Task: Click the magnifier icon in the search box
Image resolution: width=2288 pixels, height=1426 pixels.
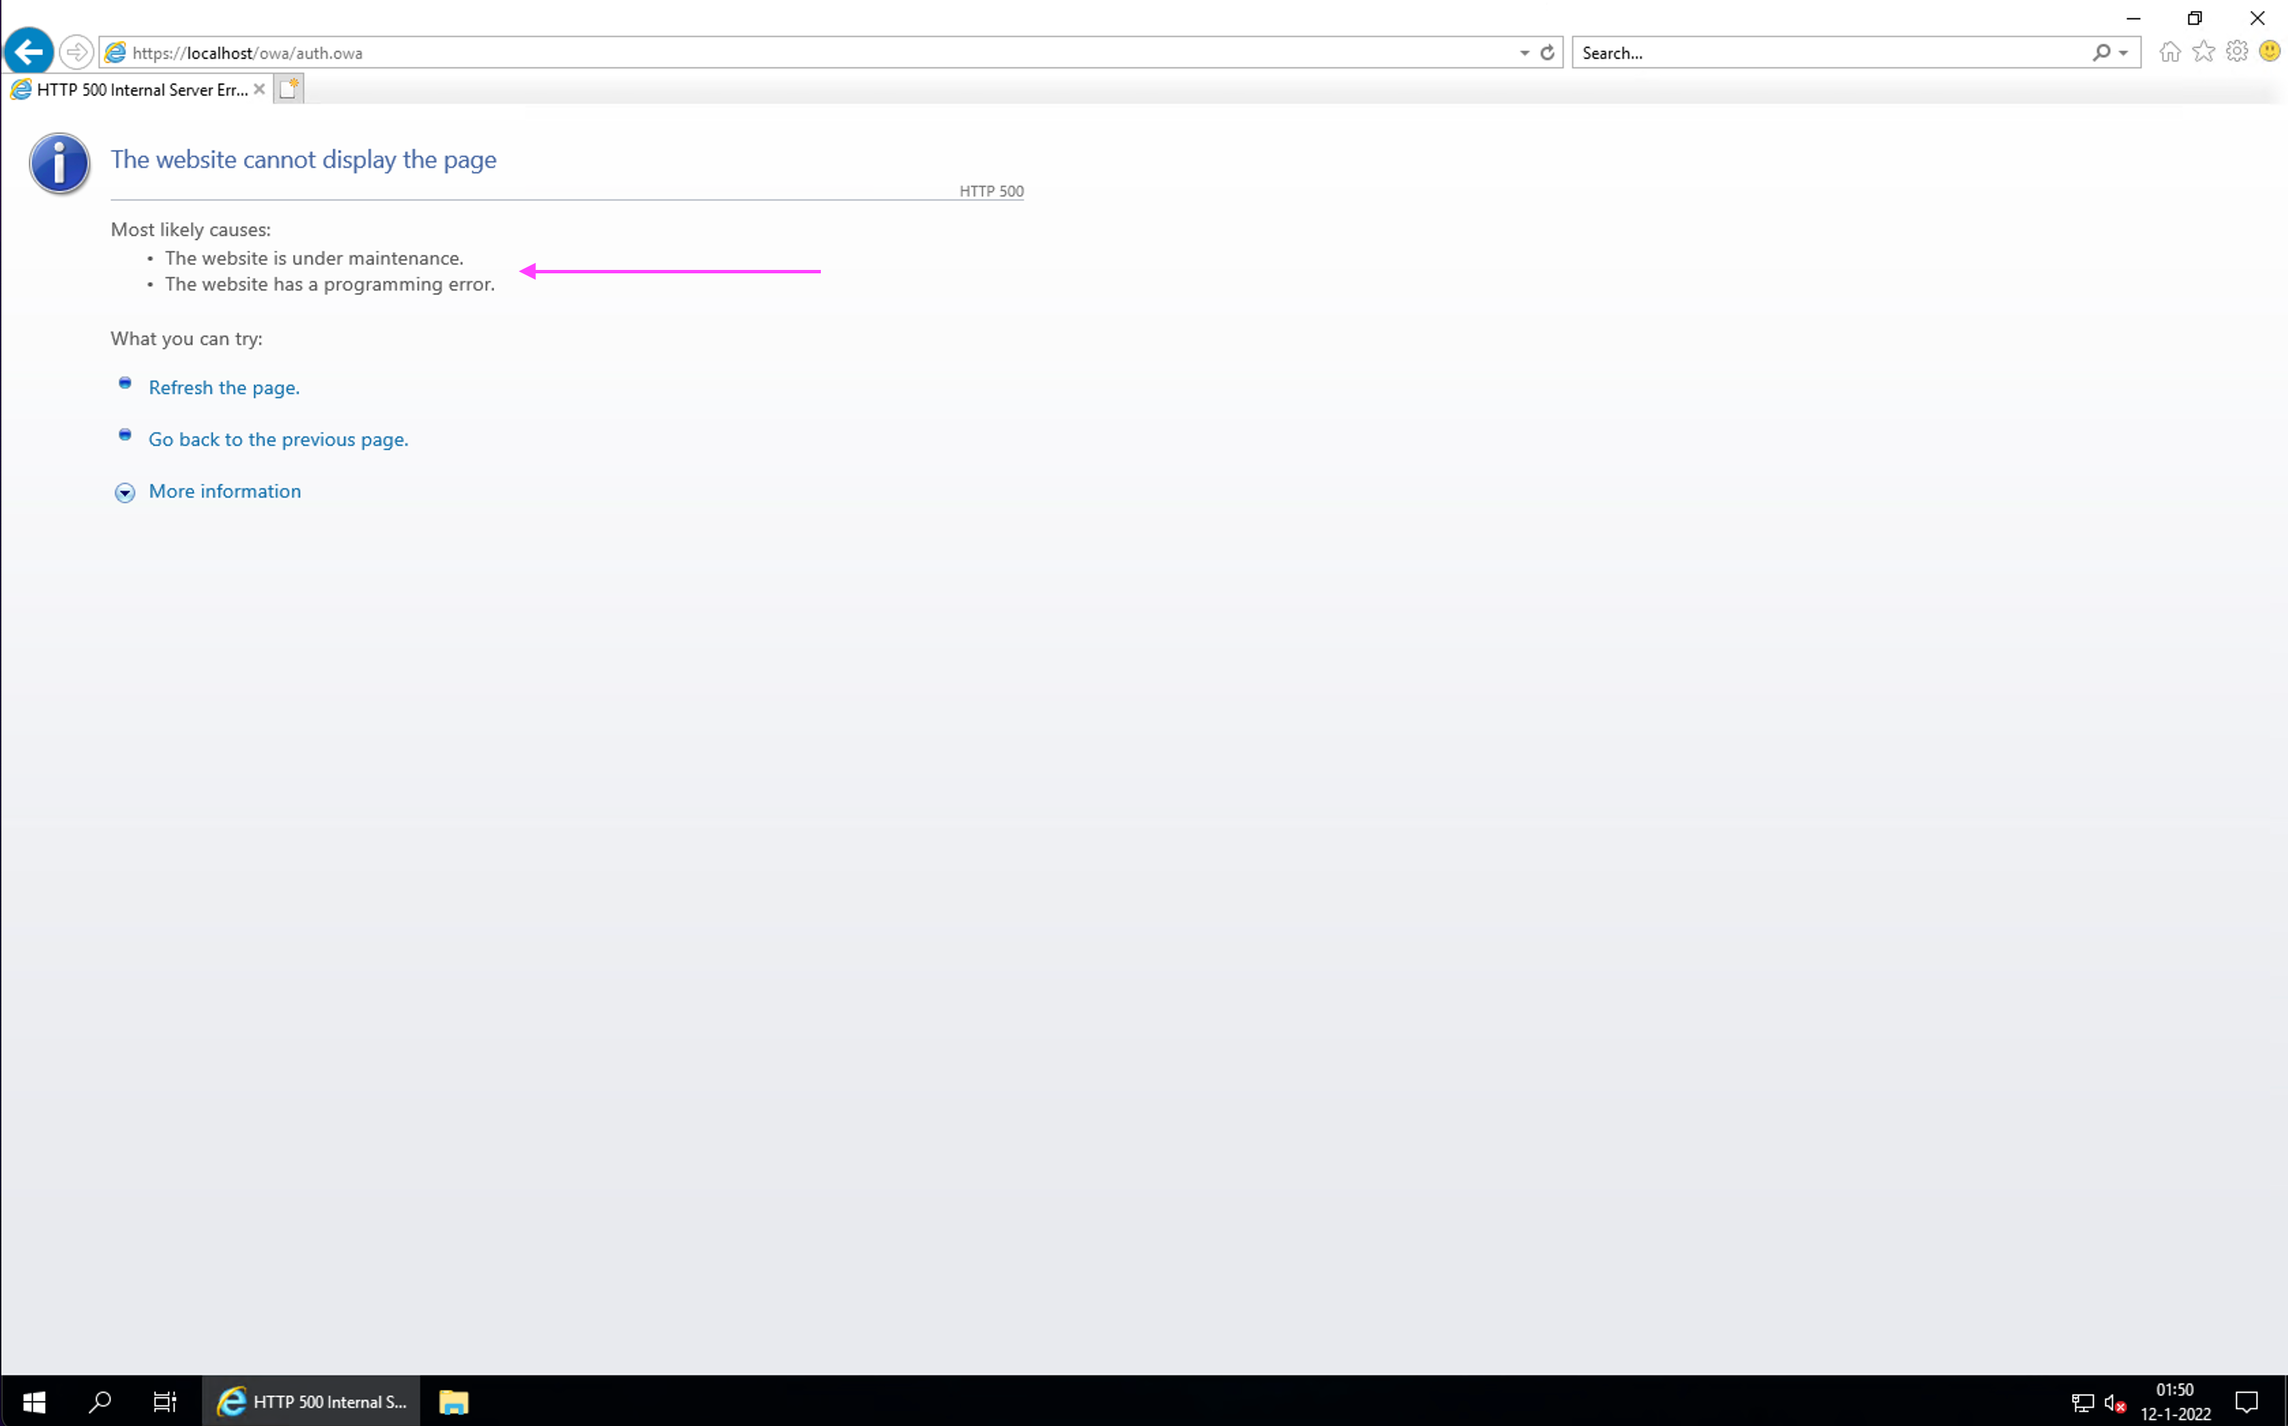Action: click(2101, 52)
